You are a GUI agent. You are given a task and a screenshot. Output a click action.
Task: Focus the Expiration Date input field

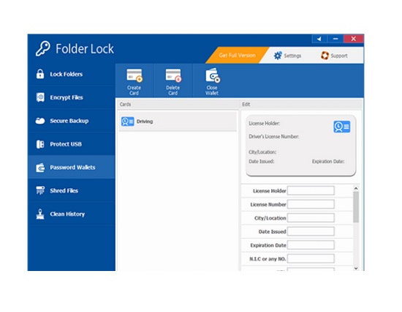[x=311, y=245]
